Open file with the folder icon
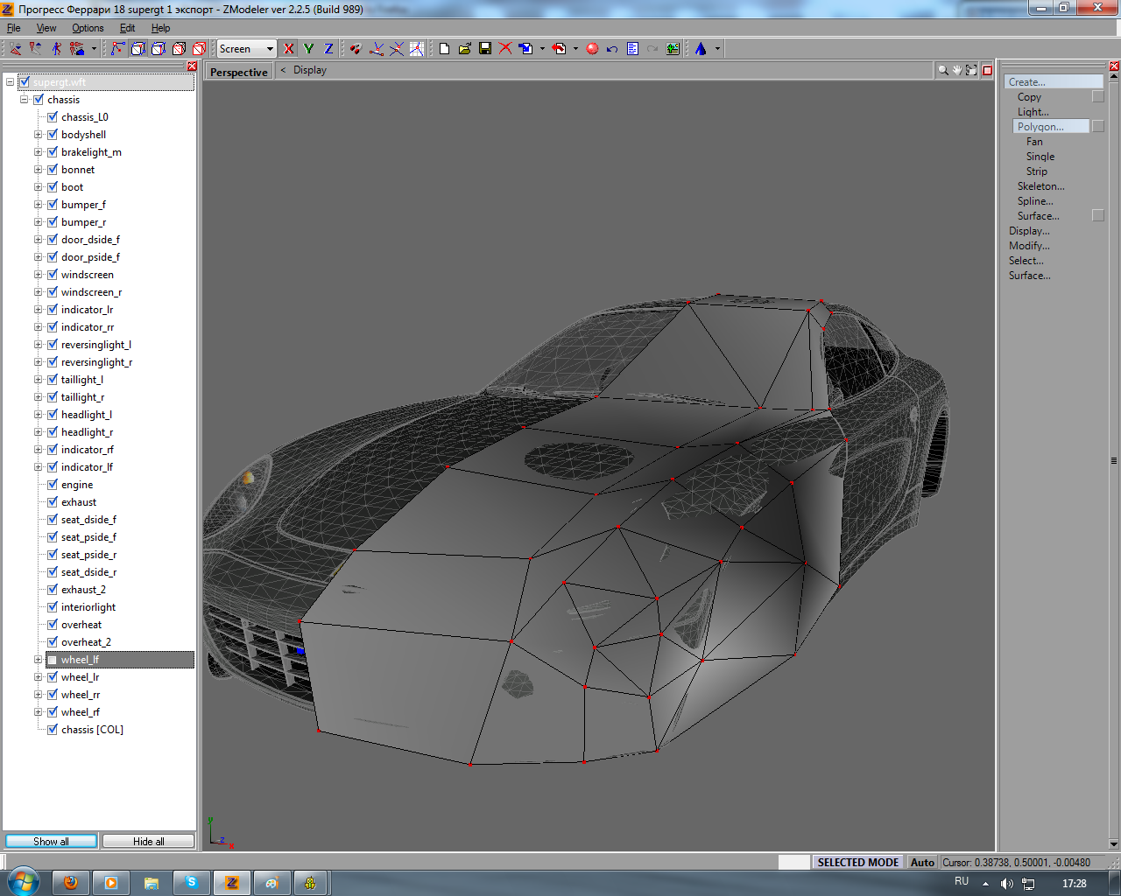Screen dimensions: 1121x896 465,49
